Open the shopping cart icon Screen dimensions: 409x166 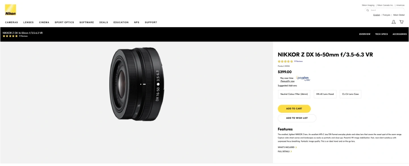click(x=401, y=22)
